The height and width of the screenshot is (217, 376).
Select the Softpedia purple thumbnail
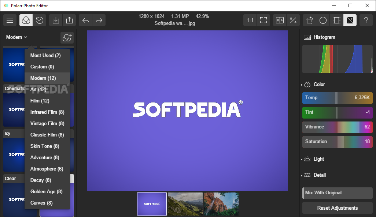coord(152,204)
